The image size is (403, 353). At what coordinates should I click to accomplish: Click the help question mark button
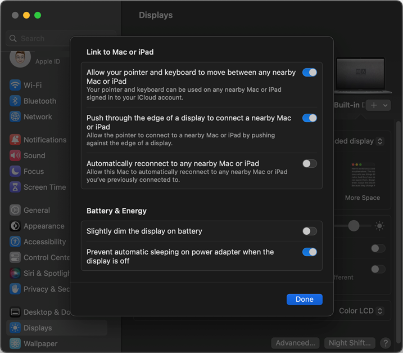pos(385,343)
